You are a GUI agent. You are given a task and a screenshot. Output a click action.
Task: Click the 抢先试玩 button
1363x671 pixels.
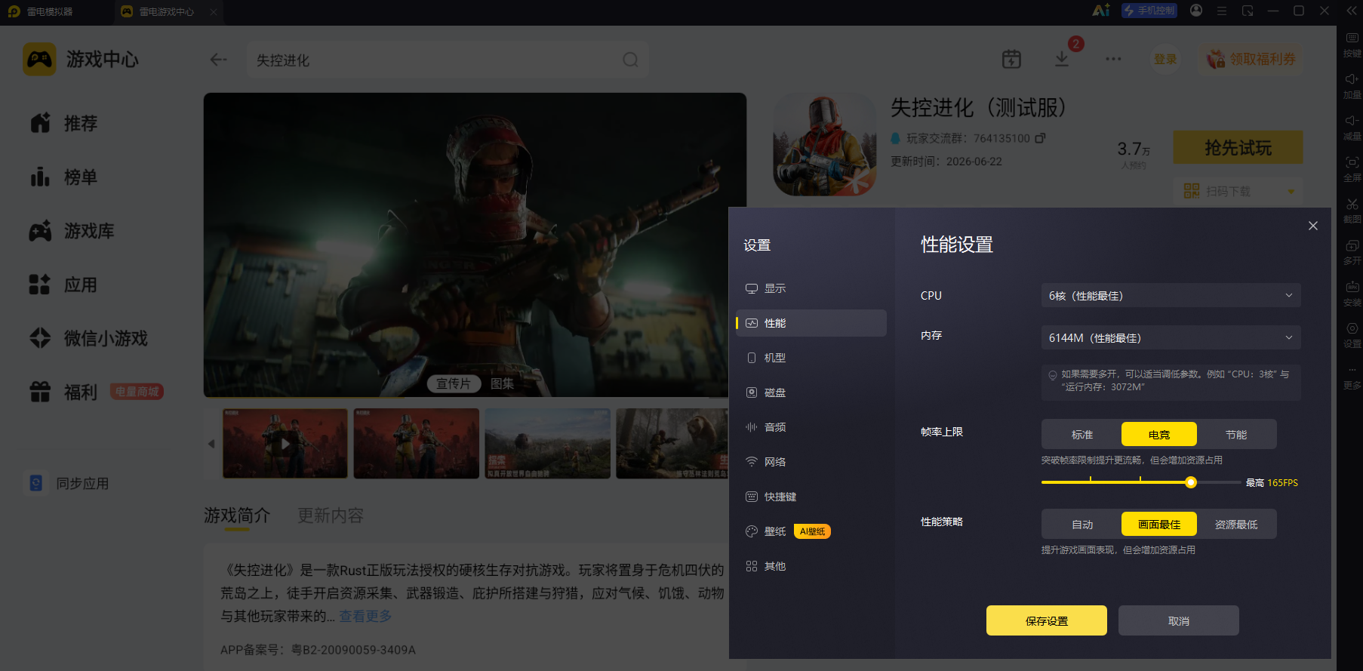(1238, 147)
